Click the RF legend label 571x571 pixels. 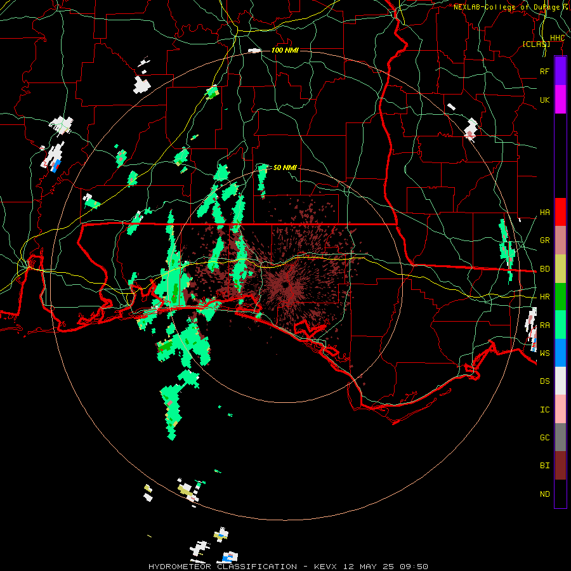(544, 71)
